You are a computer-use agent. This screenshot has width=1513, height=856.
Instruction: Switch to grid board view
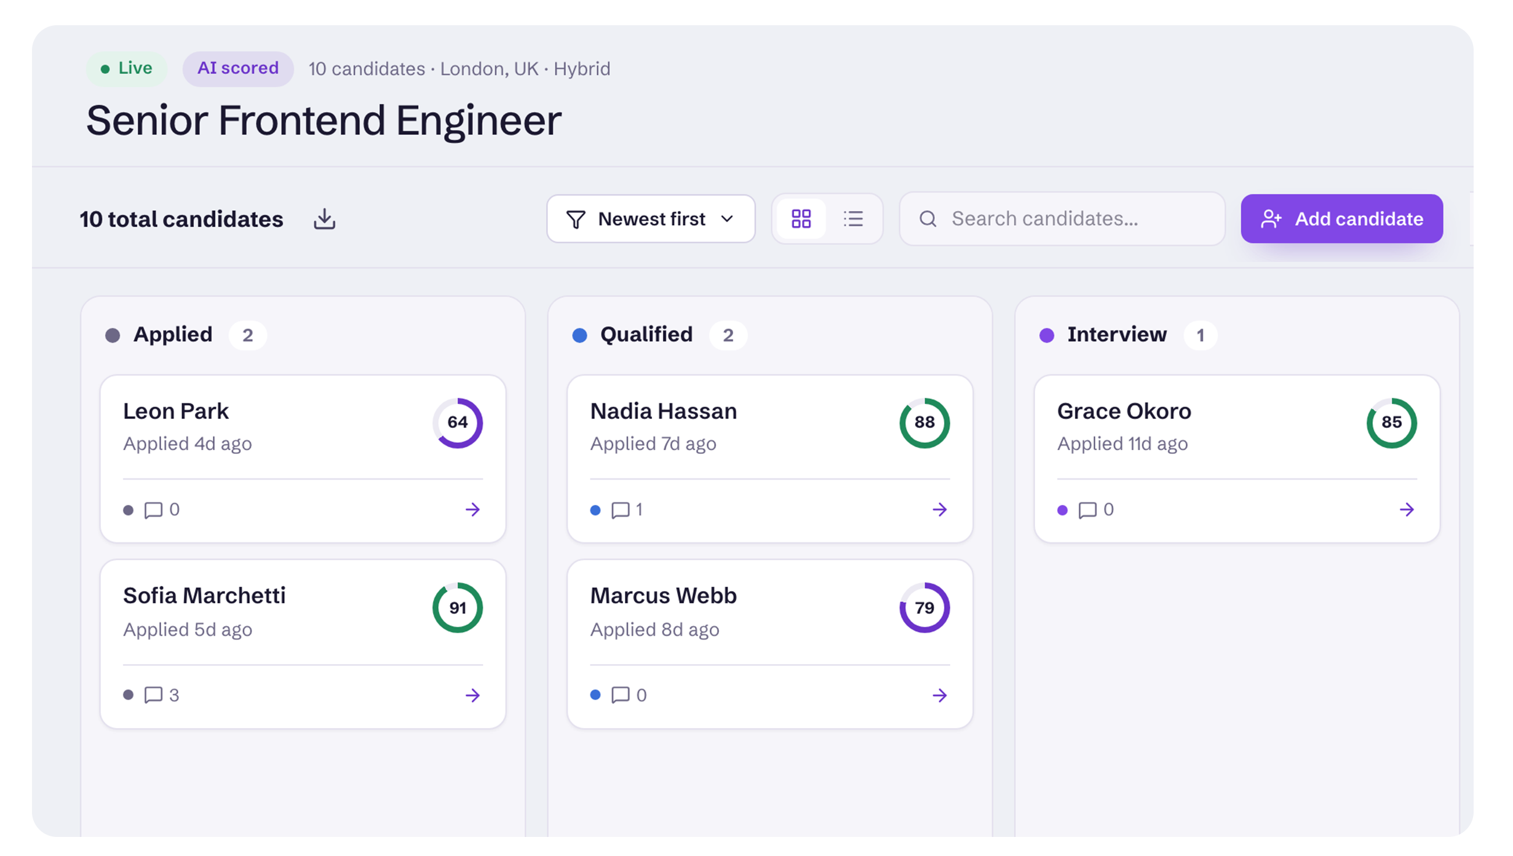[x=801, y=219]
